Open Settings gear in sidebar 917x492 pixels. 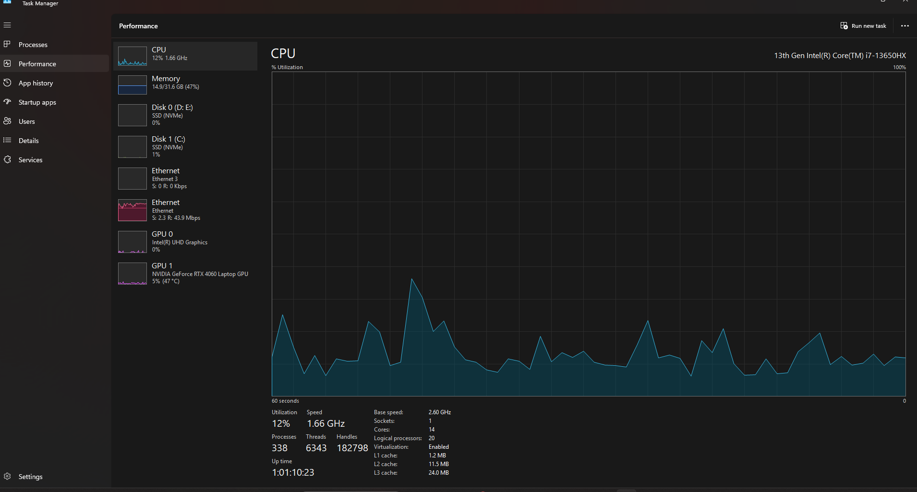(x=7, y=476)
